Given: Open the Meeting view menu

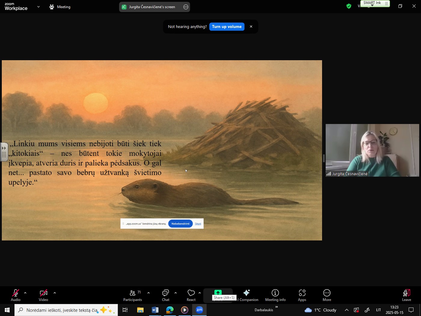Looking at the screenshot, I should (x=60, y=7).
